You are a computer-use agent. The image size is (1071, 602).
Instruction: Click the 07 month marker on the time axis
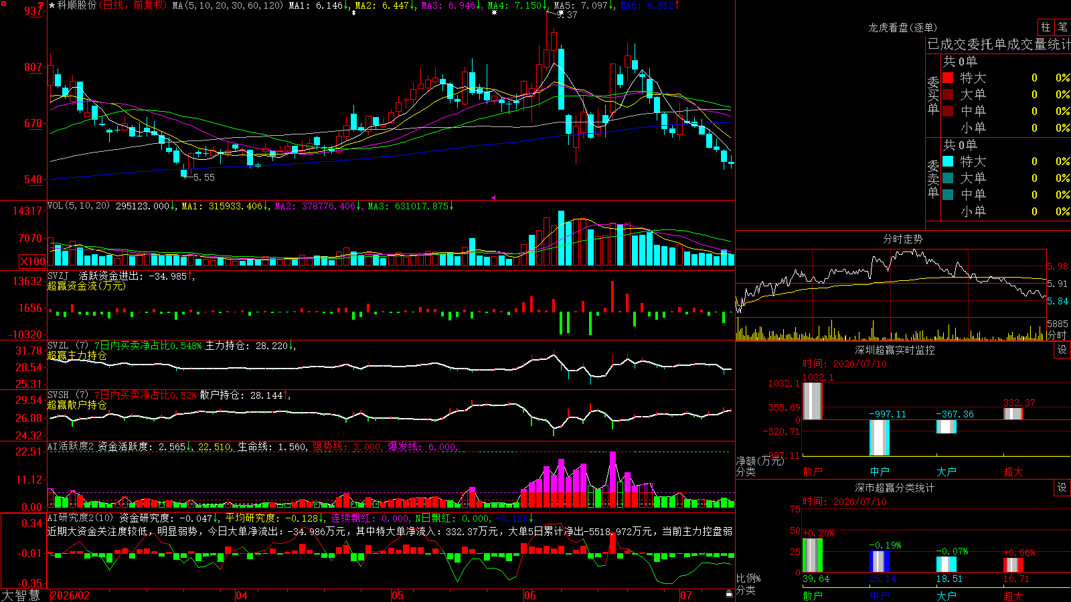click(686, 595)
